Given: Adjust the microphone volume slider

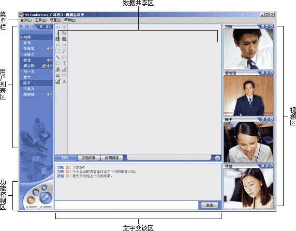Looking at the screenshot, I should click(x=47, y=207).
